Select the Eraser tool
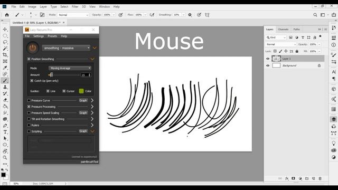 tap(5, 100)
